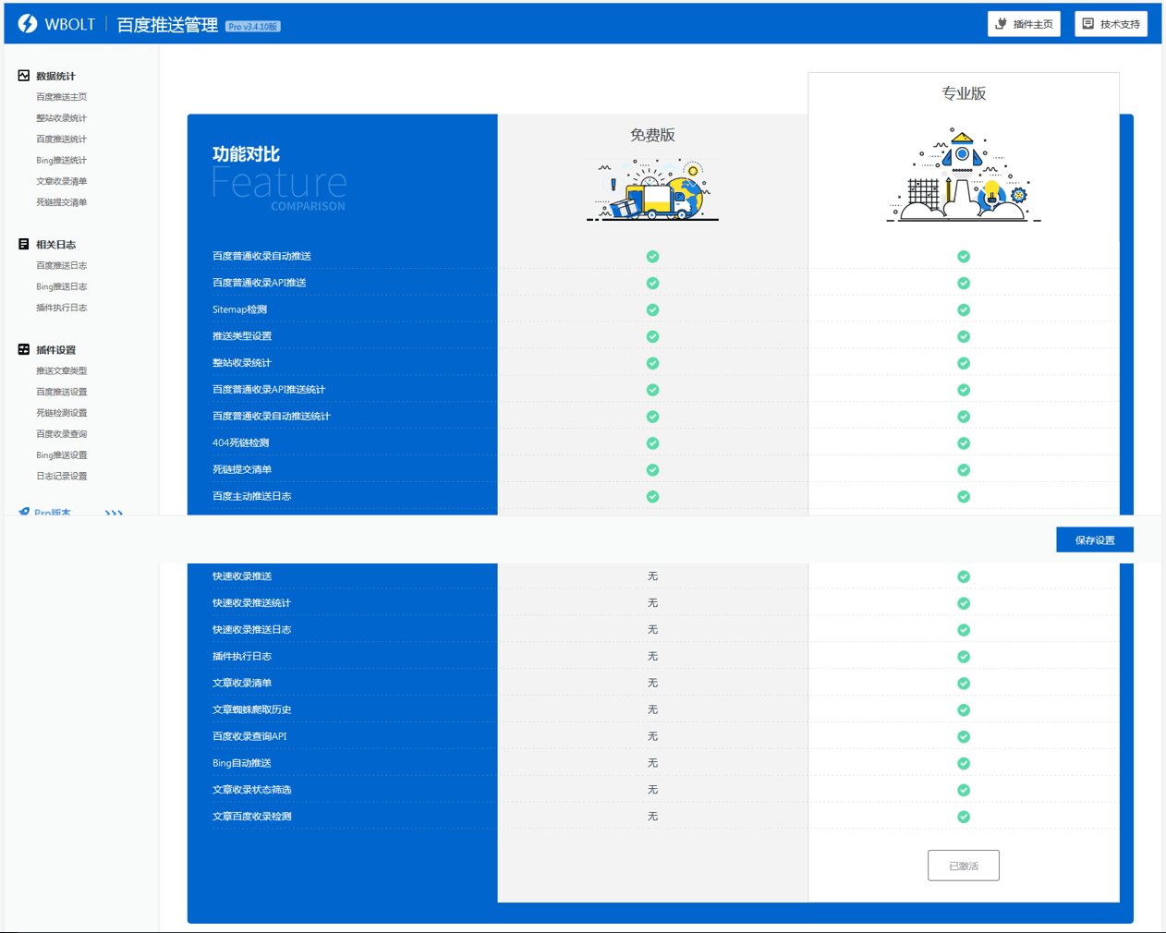This screenshot has height=933, width=1166.
Task: Click the Pro v3.4.10 version badge
Action: point(253,27)
